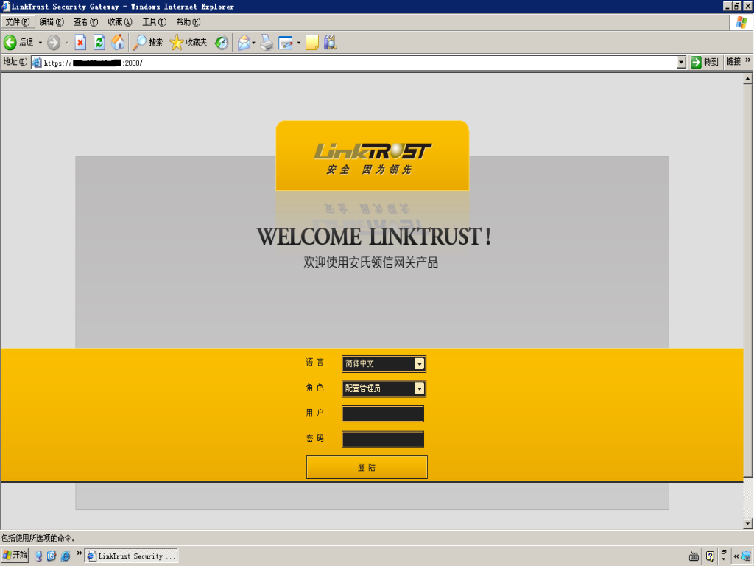Open the 收藏 (Favorites) menu
The image size is (754, 566).
pos(120,22)
